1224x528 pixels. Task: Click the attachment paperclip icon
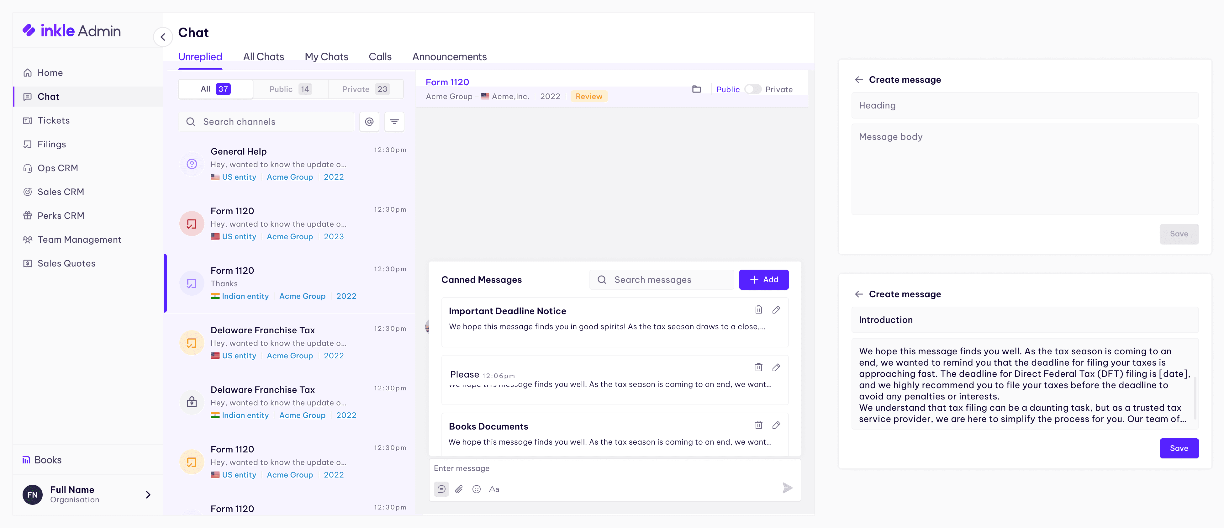click(x=458, y=489)
